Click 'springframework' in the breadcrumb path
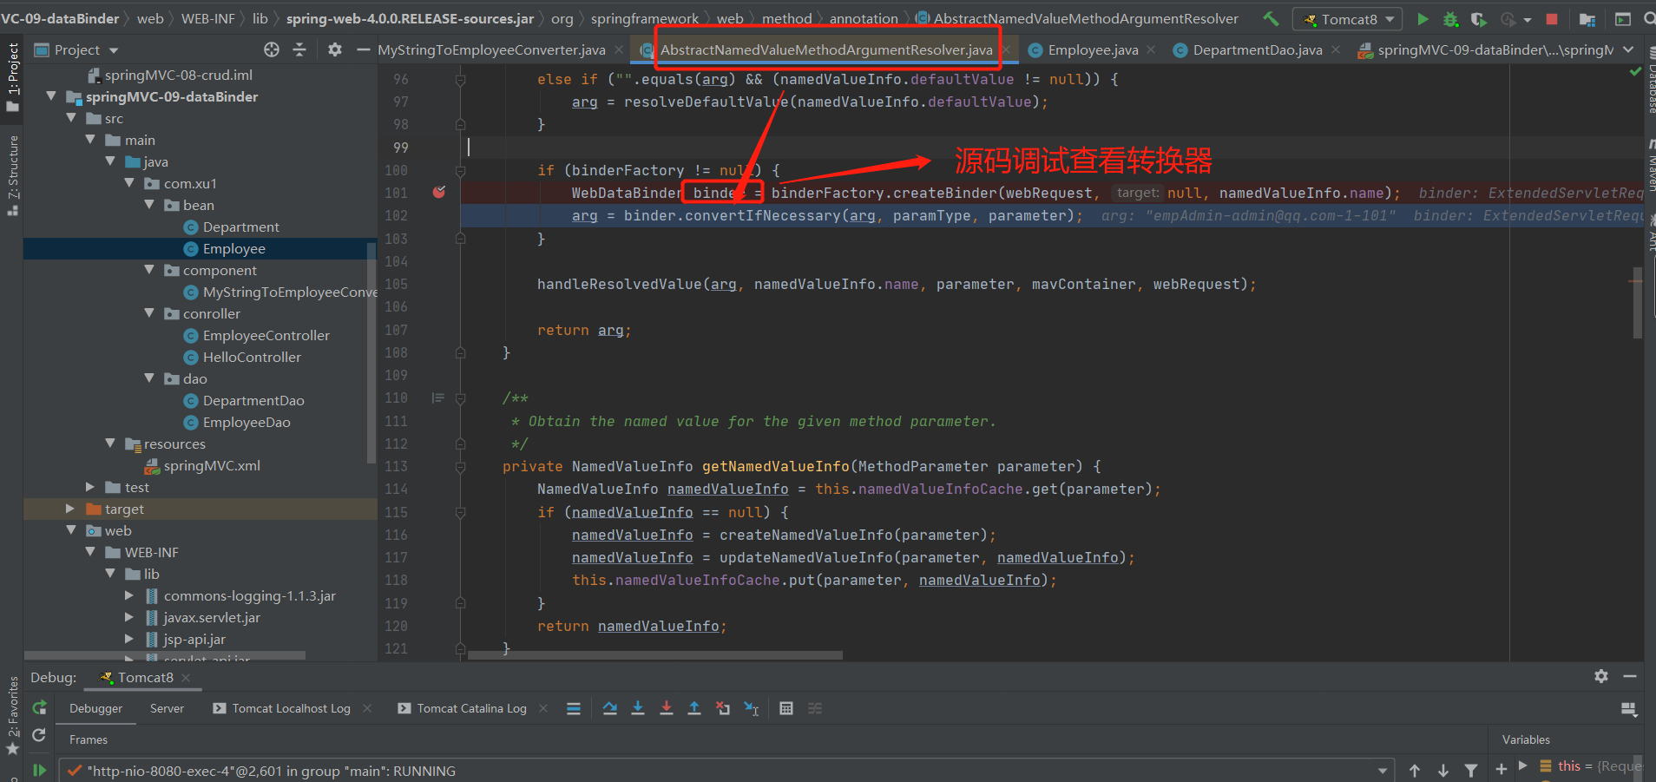 [645, 18]
